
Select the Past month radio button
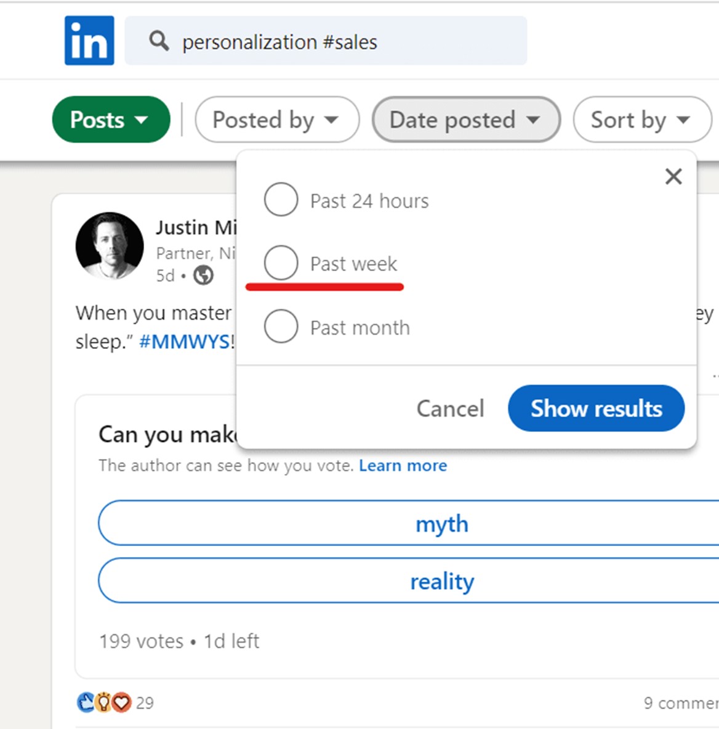point(281,327)
